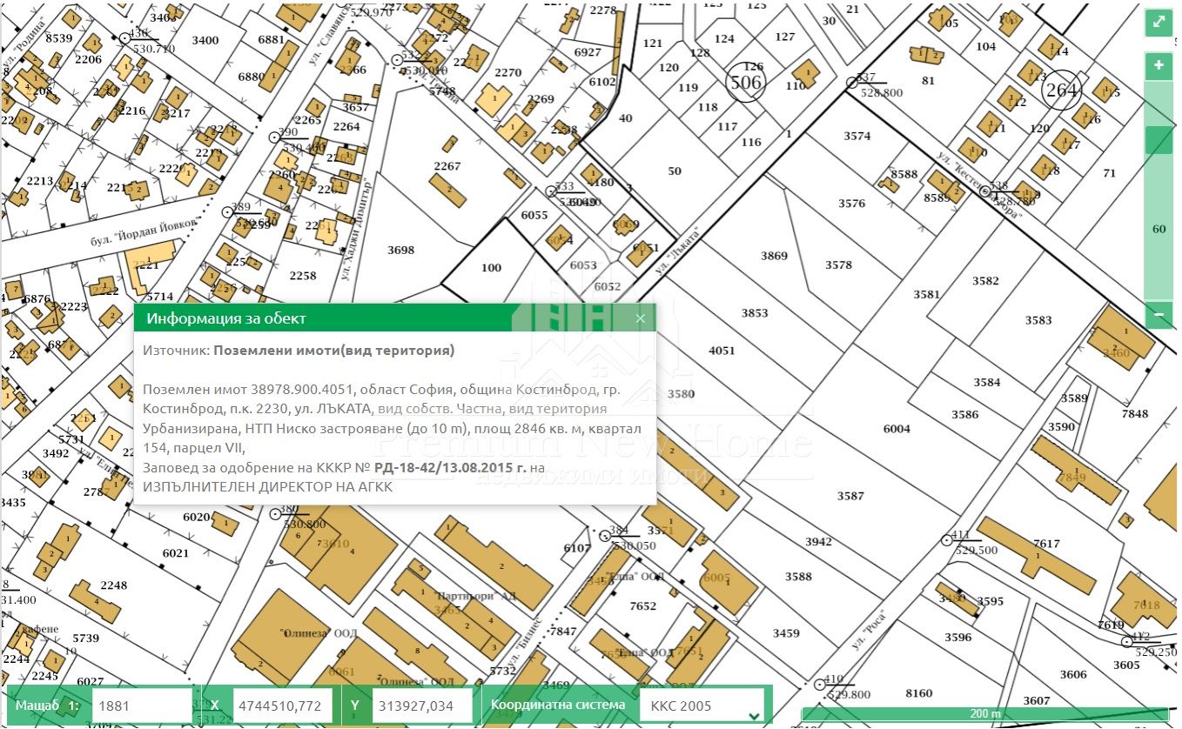Close the object information popup
Screen dimensions: 1182x729
pyautogui.click(x=641, y=318)
